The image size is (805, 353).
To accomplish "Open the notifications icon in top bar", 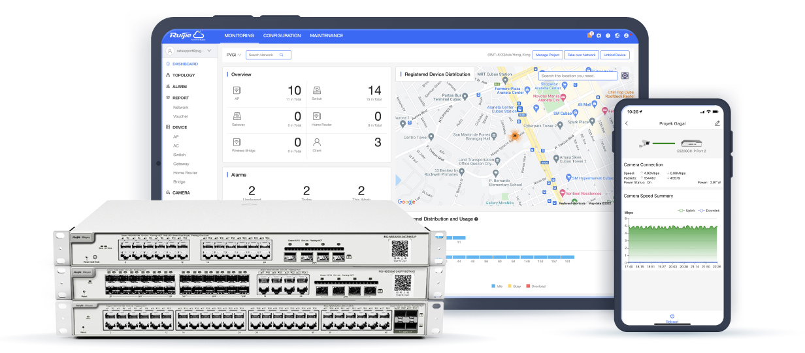I will pos(590,35).
